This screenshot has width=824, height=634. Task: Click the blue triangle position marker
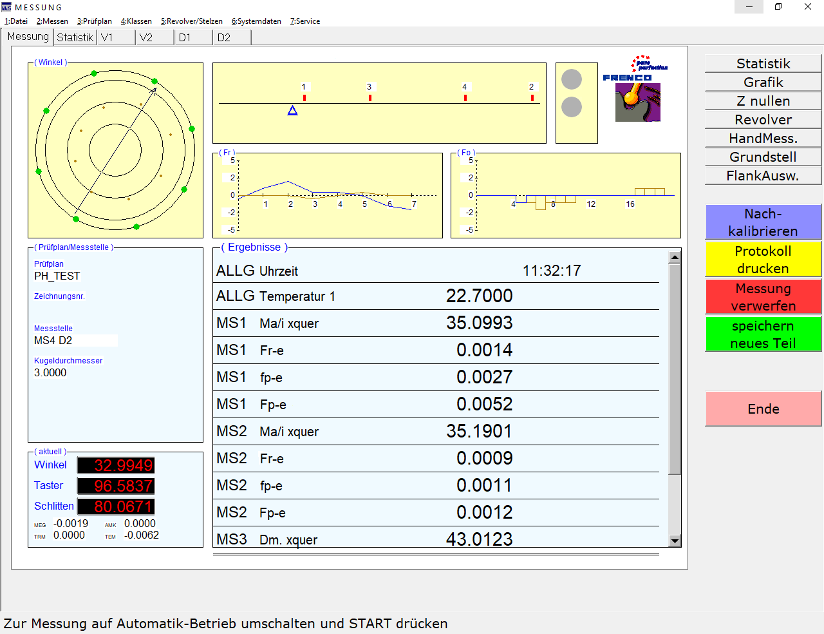(292, 111)
